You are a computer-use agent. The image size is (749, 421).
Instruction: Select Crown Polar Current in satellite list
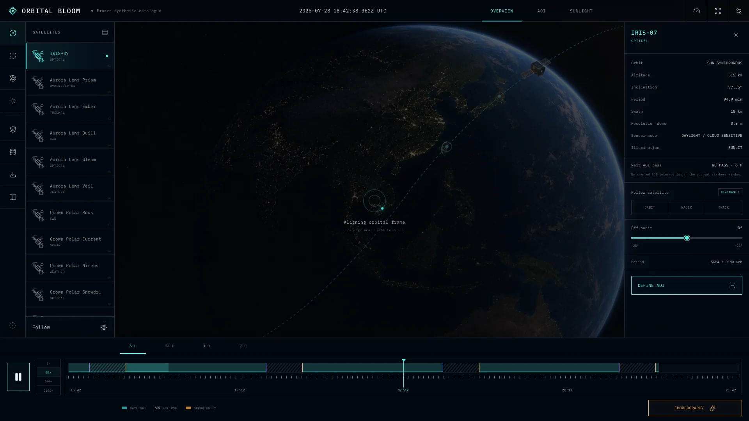[x=70, y=242]
